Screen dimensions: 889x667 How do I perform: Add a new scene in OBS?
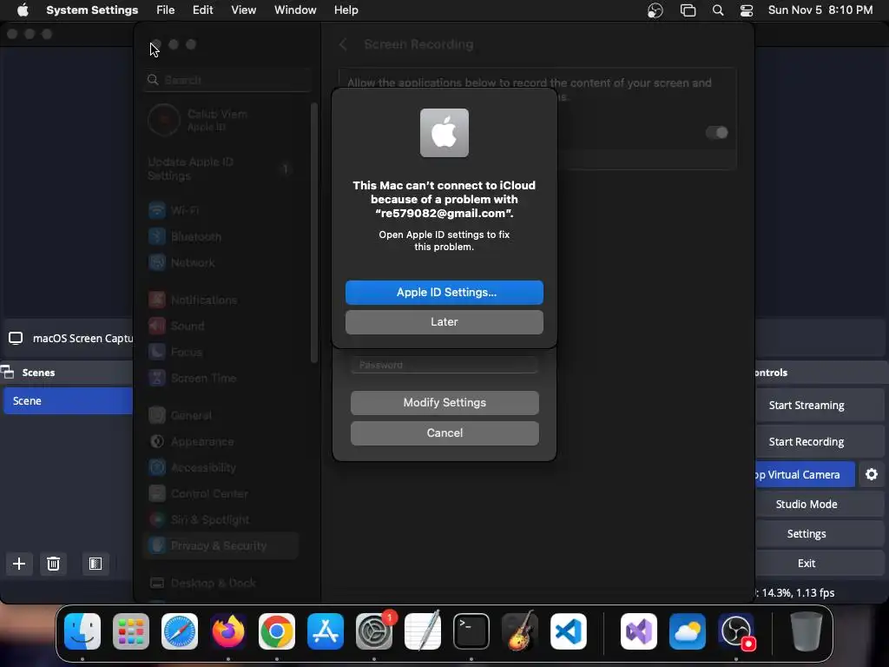(19, 564)
